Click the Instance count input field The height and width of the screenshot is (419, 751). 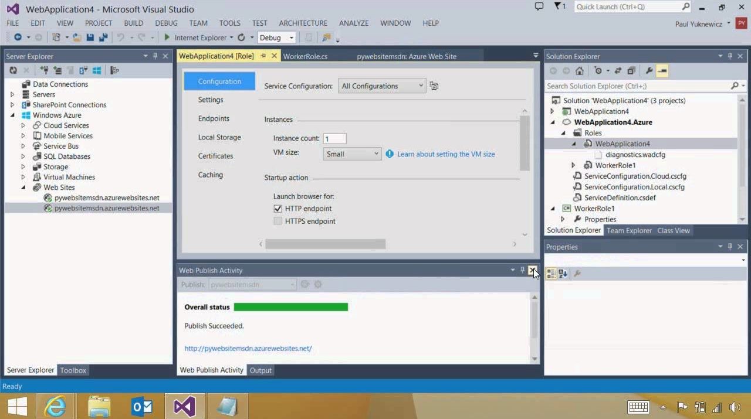tap(334, 139)
